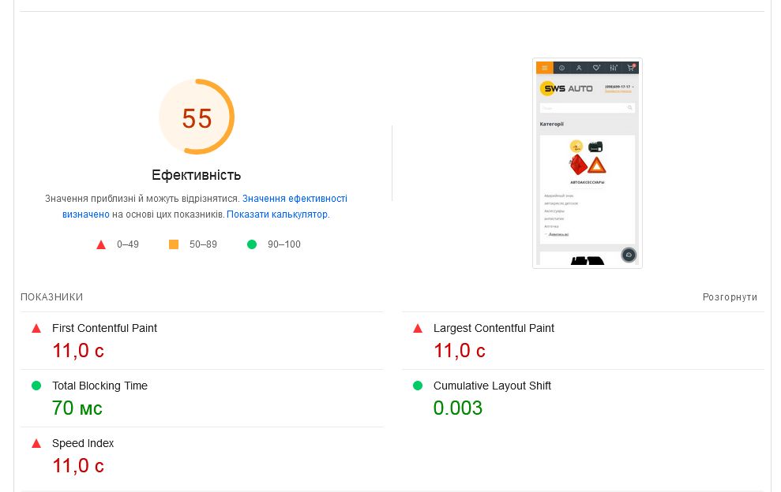
Task: Click the round chat button in the page screenshot
Action: [x=628, y=255]
